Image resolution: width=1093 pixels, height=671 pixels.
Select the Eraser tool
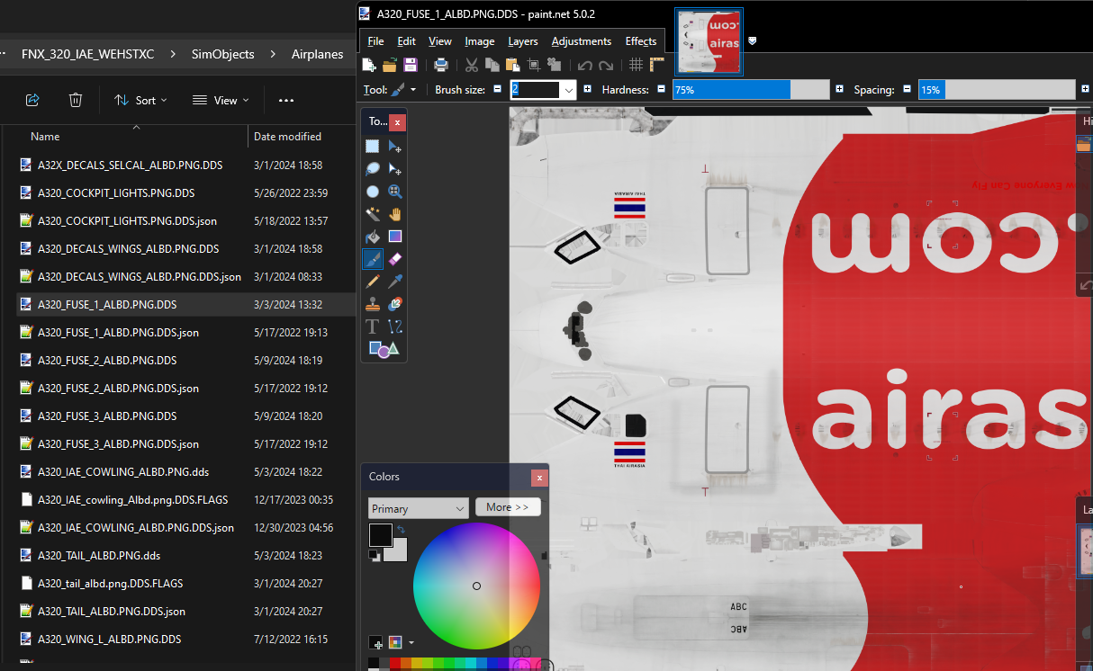coord(394,259)
